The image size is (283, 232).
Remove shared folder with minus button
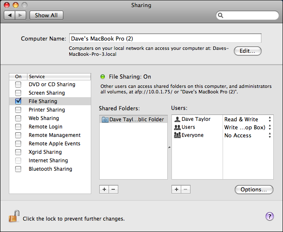point(113,189)
